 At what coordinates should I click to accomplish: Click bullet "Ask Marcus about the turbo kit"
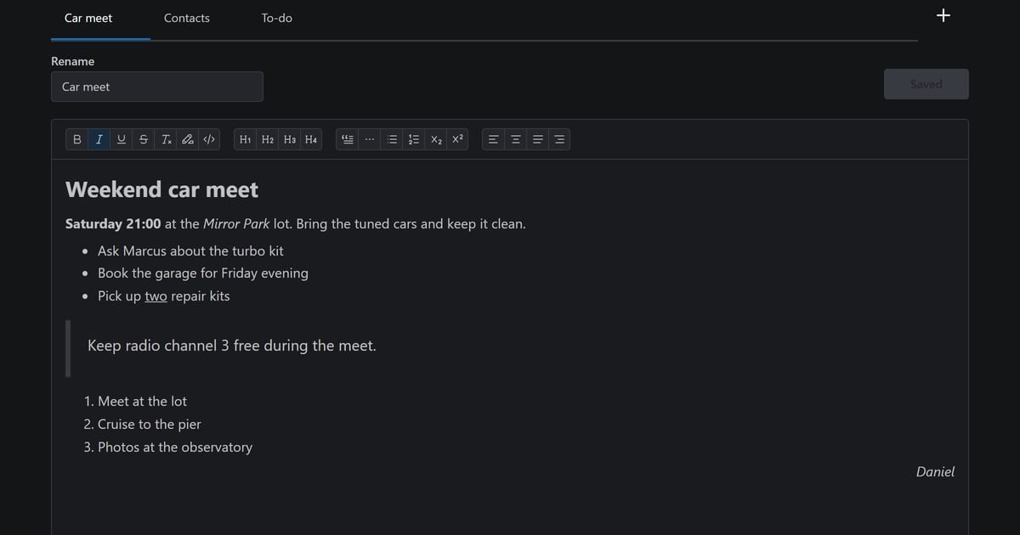pyautogui.click(x=190, y=251)
